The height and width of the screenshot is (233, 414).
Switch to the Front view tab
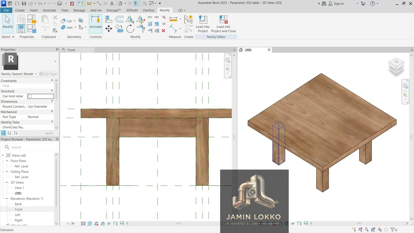[71, 50]
